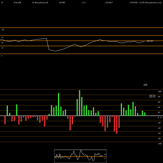Click the 60 label on MR axis
This screenshot has width=163, height=163.
[159, 102]
